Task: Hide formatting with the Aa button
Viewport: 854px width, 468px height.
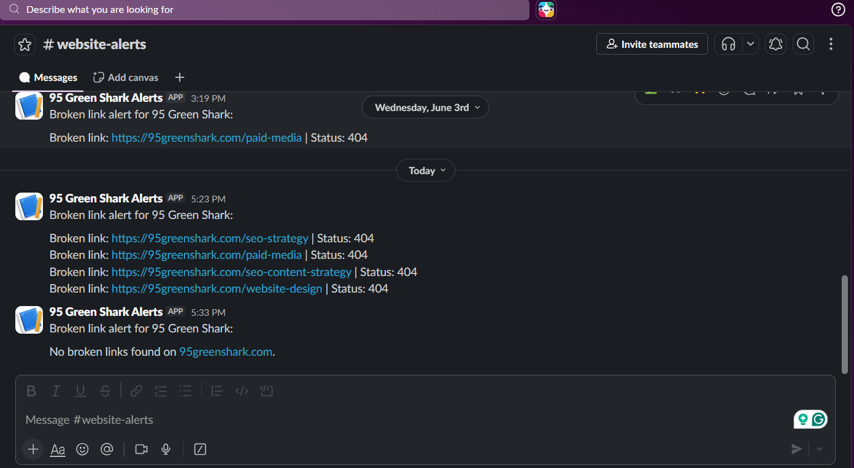Action: pos(58,450)
